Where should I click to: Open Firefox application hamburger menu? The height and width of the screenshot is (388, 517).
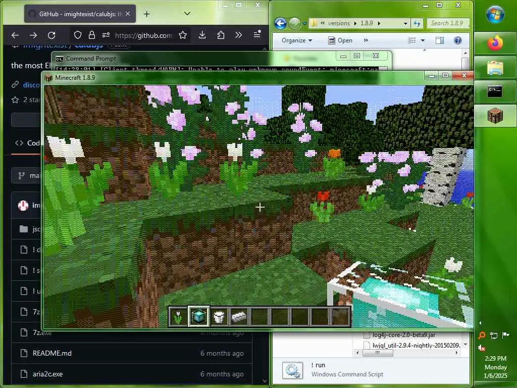[x=257, y=34]
